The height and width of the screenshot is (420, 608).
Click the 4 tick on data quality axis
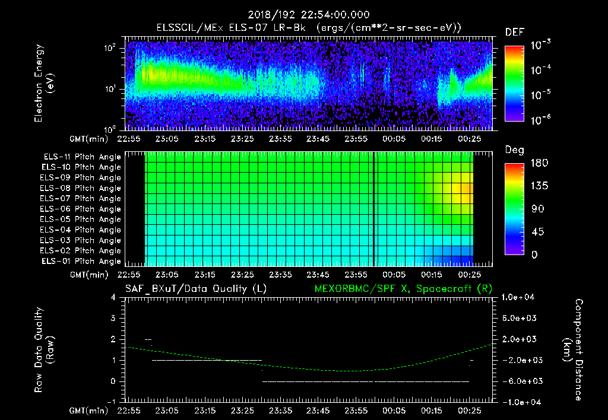[113, 297]
